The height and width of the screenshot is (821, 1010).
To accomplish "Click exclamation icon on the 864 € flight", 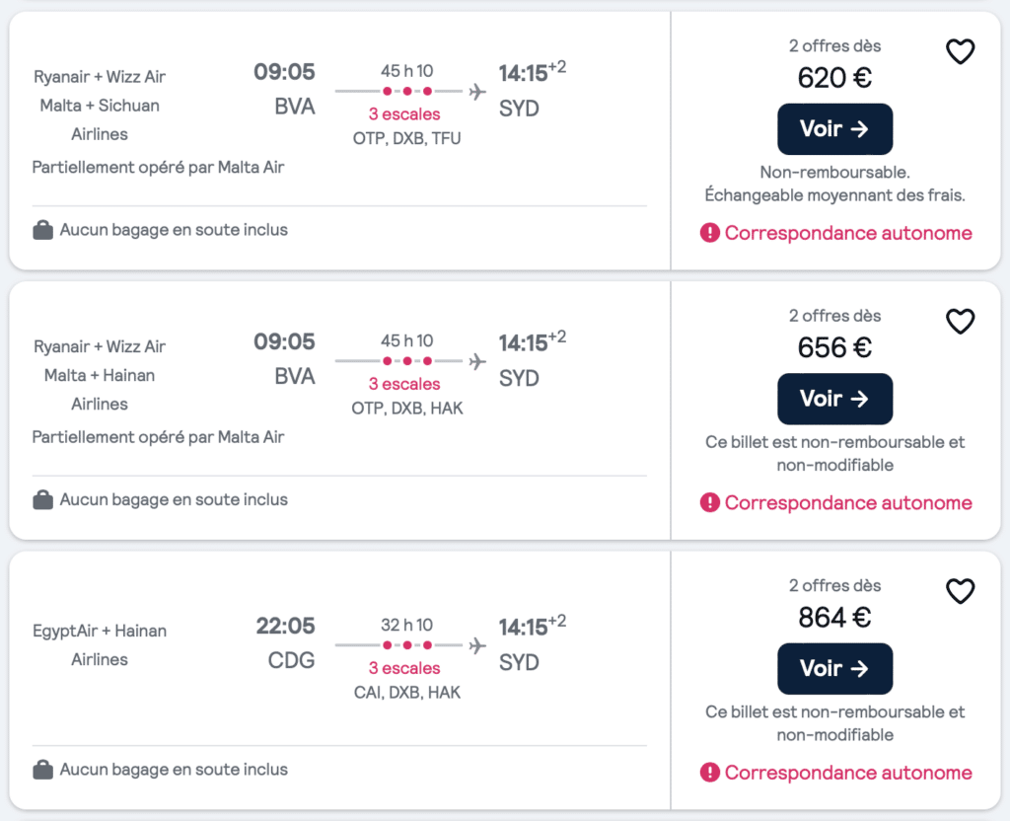I will click(710, 772).
